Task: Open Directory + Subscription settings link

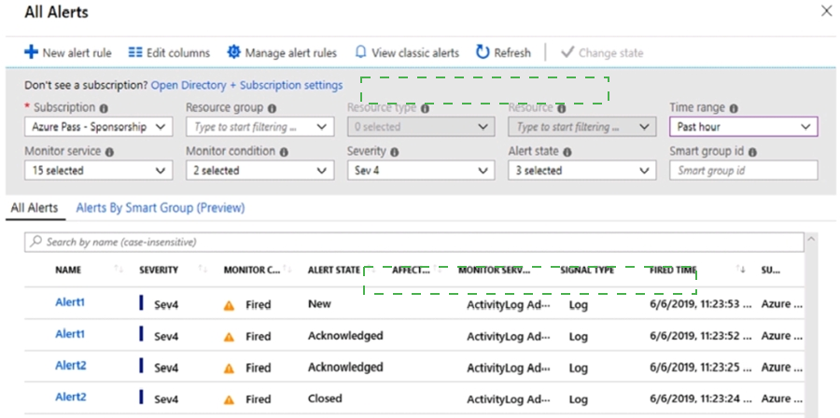Action: point(247,85)
